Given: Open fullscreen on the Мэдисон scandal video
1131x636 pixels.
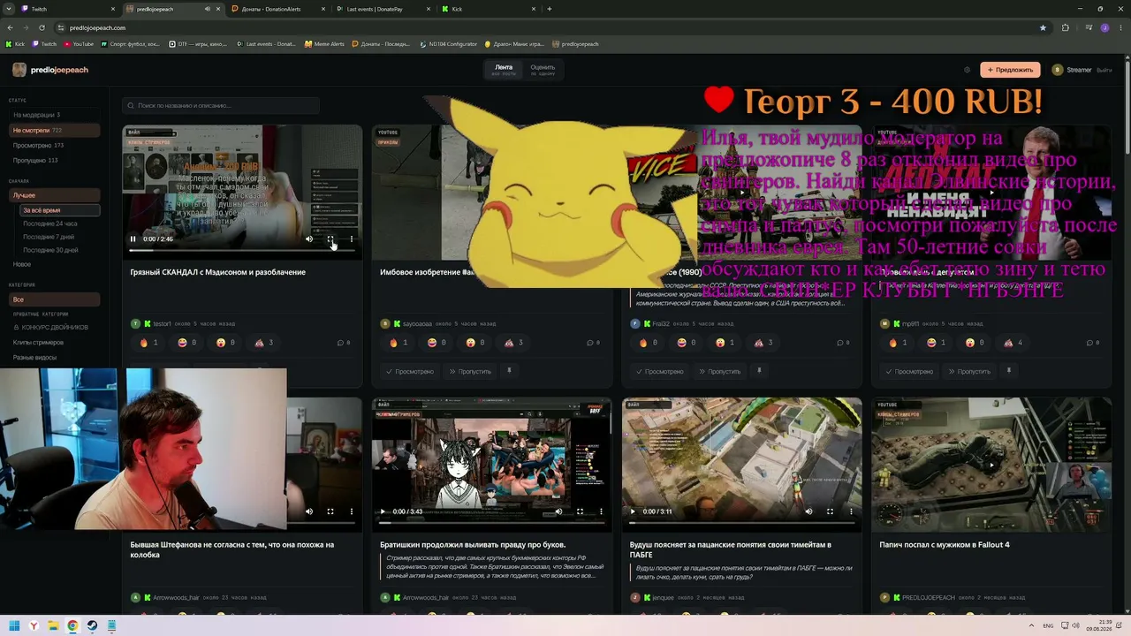Looking at the screenshot, I should tap(330, 238).
